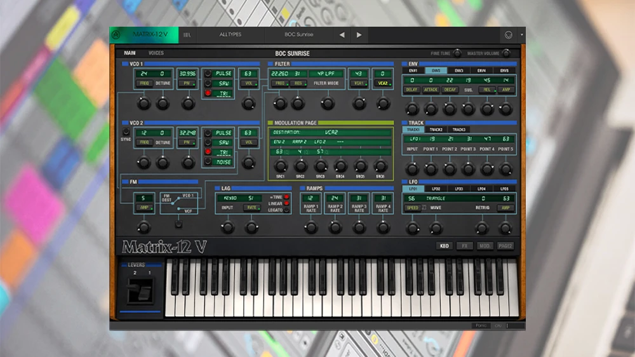Click the SRC1 modulation amount knob
Image resolution: width=635 pixels, height=357 pixels.
pyautogui.click(x=280, y=166)
